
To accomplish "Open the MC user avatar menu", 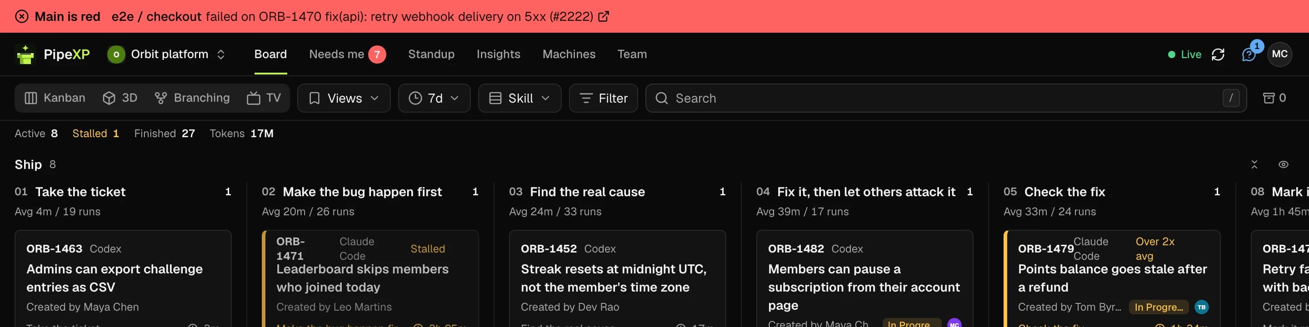I will tap(1279, 54).
